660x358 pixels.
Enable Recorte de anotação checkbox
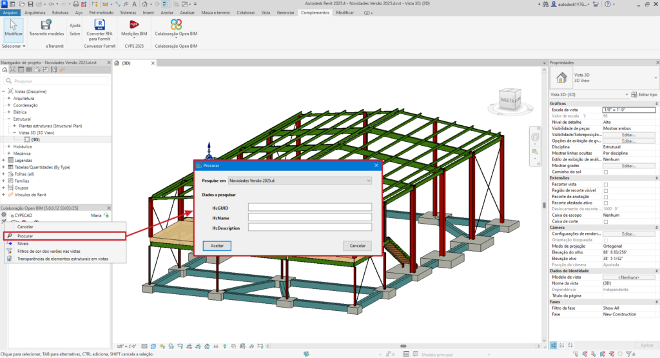coord(606,197)
